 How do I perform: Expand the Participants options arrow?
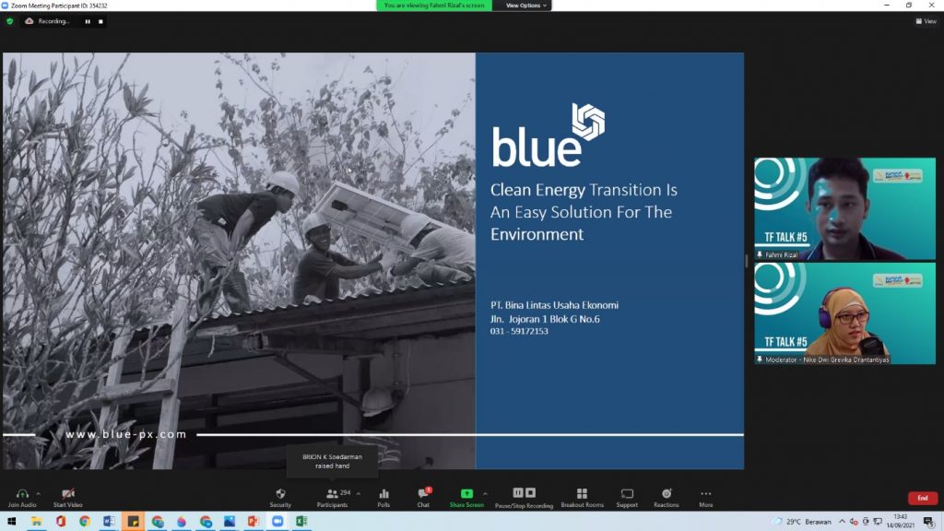359,494
